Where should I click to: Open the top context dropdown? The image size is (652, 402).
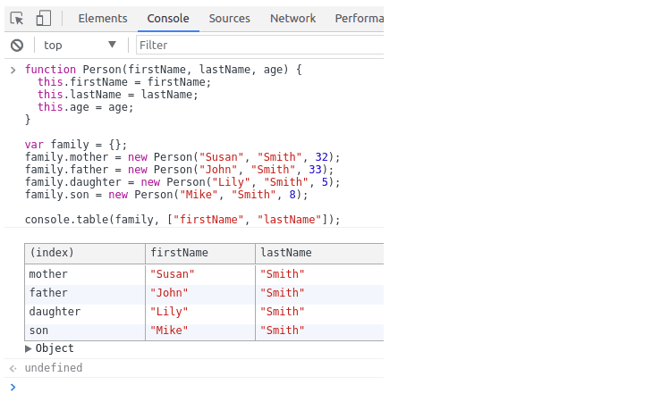(x=80, y=45)
